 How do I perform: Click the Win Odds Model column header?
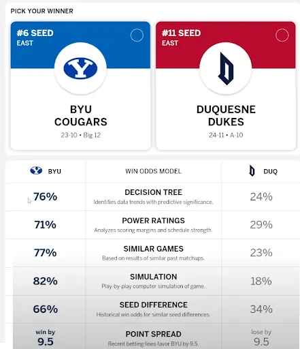(x=153, y=171)
